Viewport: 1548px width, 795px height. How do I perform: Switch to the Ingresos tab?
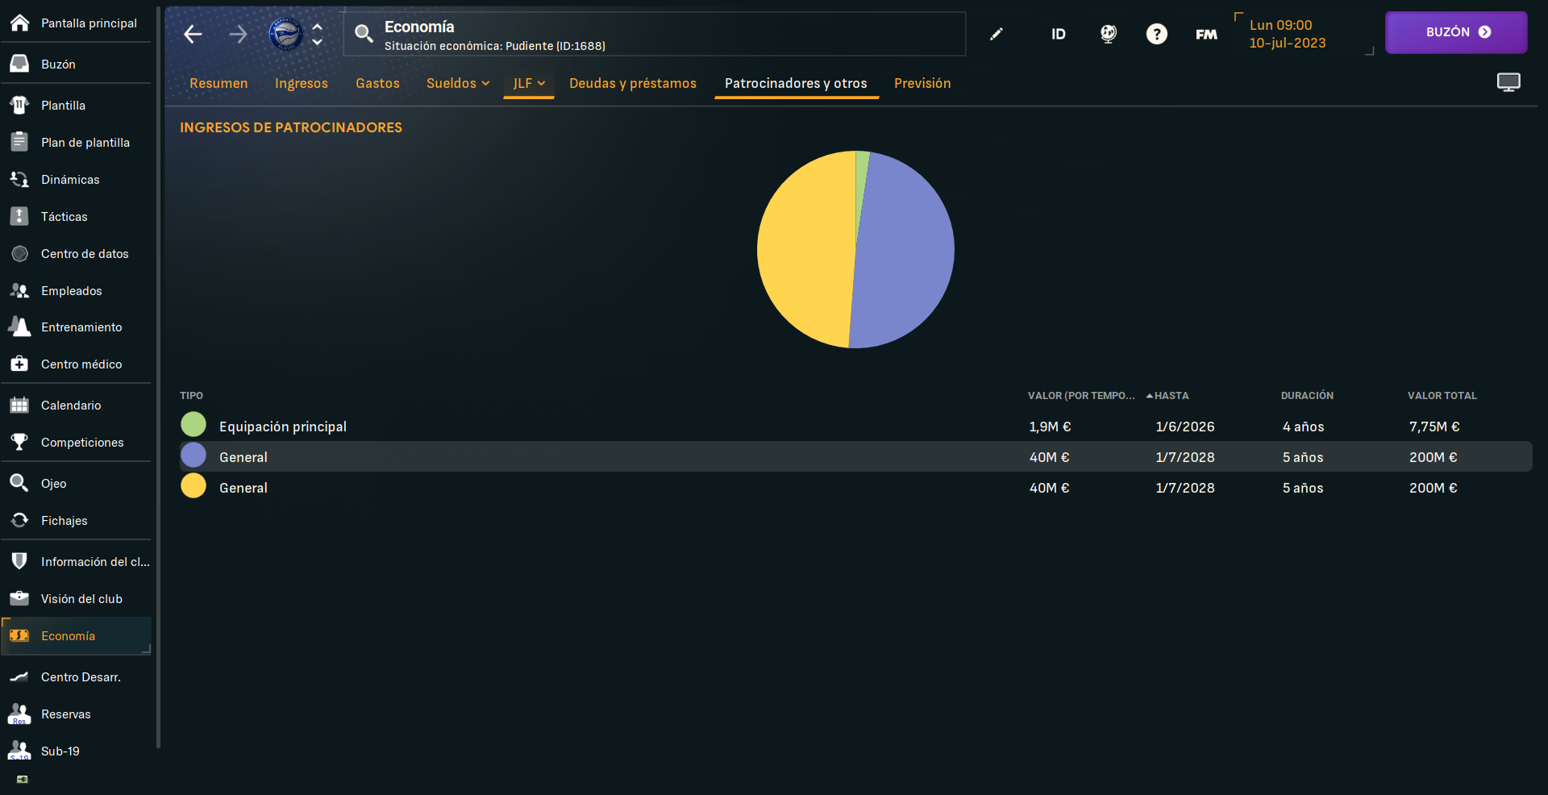click(302, 83)
